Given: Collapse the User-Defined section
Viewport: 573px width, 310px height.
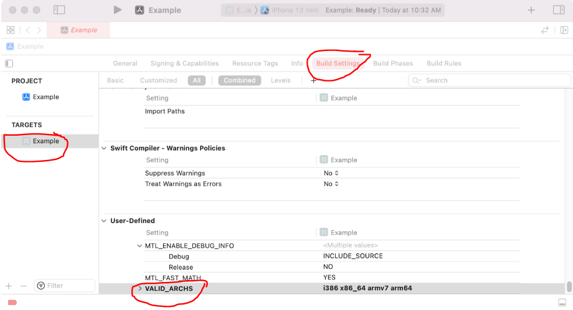Looking at the screenshot, I should 104,221.
